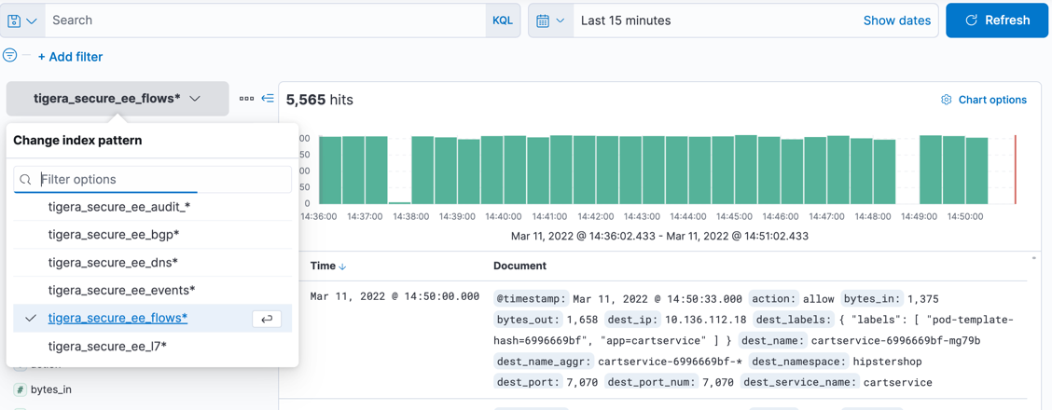
Task: Switch to the tigera_secure_ee_l7* pattern
Action: click(x=107, y=346)
